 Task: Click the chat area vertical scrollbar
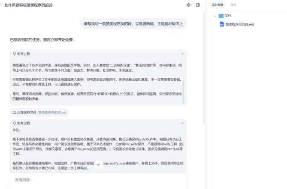[x=204, y=68]
